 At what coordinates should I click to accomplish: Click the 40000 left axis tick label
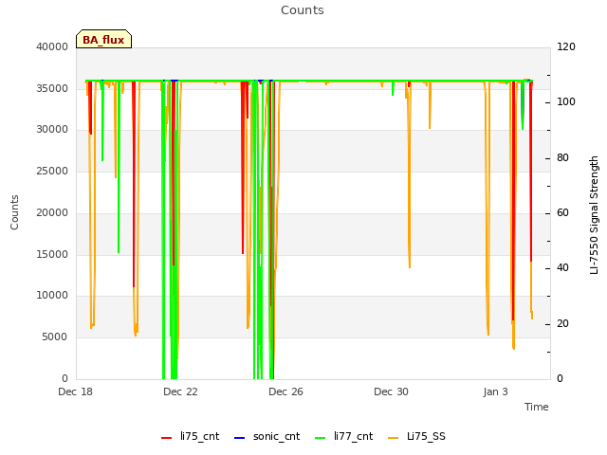point(52,46)
